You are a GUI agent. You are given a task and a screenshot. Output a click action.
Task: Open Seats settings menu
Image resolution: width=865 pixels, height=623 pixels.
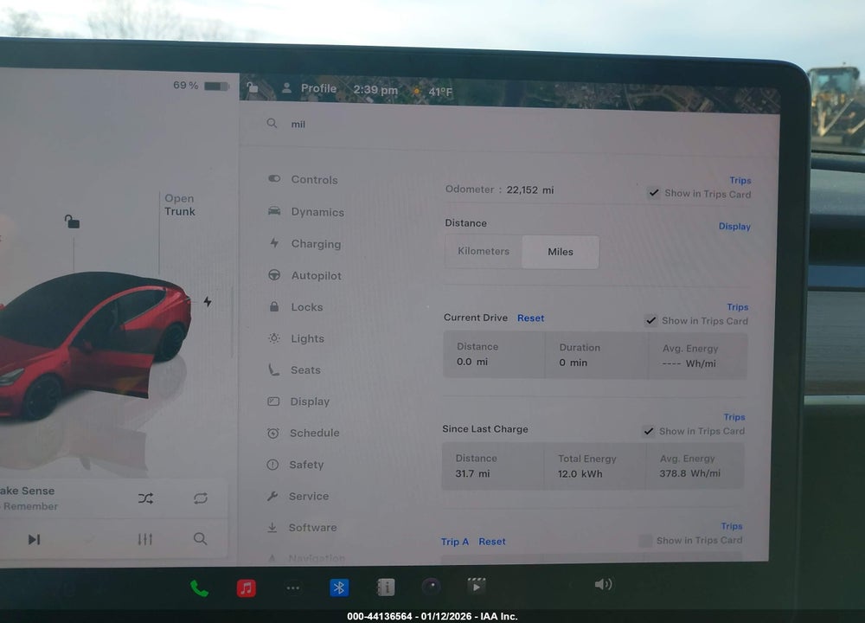tap(294, 369)
